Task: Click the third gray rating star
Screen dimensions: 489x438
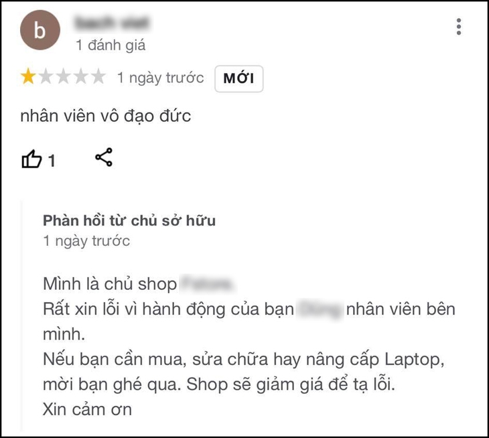Action: pyautogui.click(x=64, y=76)
